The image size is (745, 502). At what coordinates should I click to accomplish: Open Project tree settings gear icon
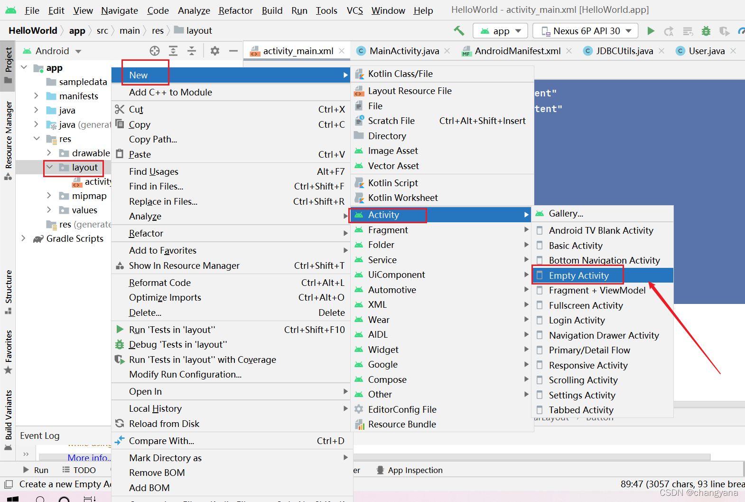[215, 51]
